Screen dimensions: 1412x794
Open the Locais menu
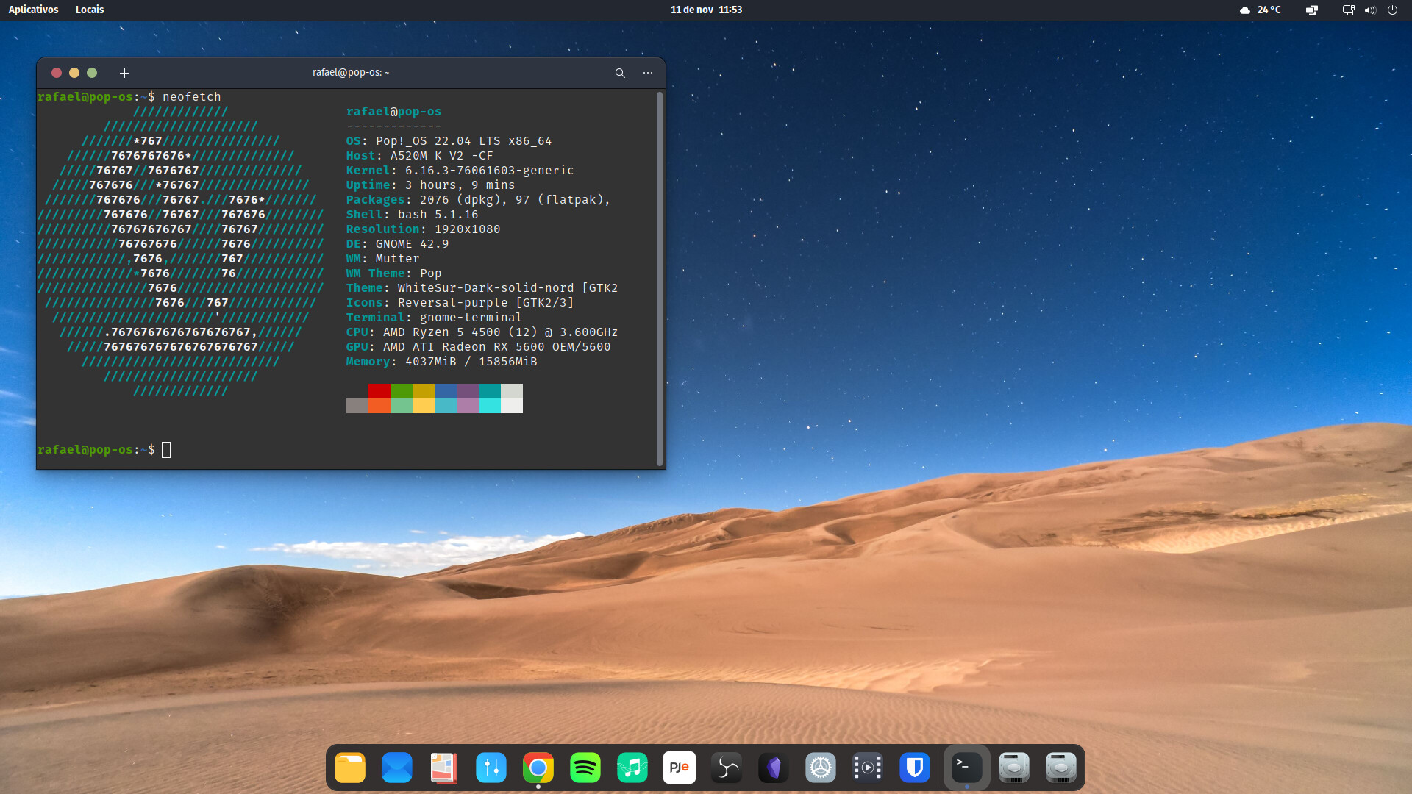click(90, 10)
